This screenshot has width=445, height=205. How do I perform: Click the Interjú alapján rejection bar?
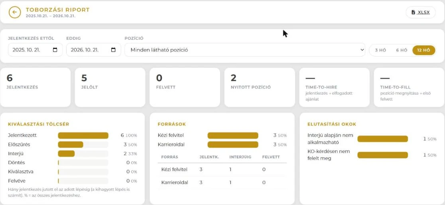tap(382, 139)
